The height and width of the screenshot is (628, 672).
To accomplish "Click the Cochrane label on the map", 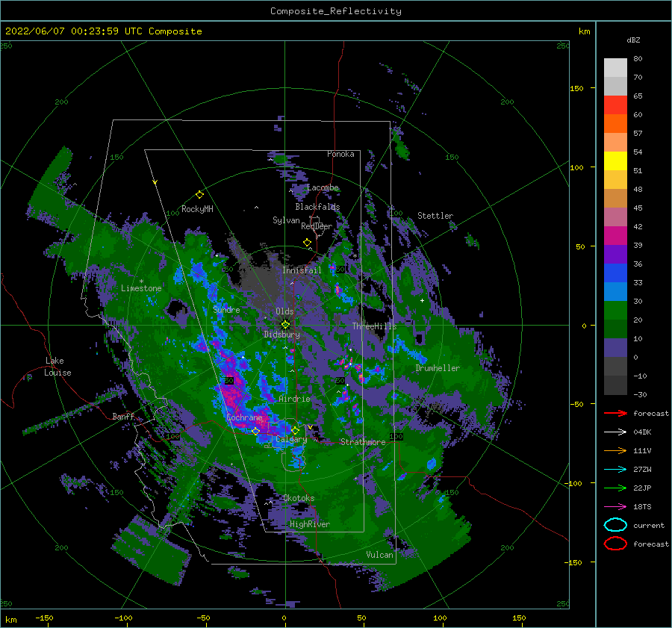I will click(x=244, y=417).
